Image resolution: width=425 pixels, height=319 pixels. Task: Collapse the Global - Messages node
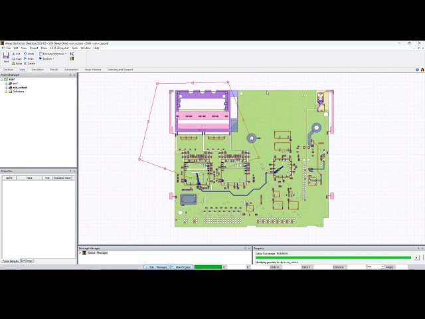80,253
